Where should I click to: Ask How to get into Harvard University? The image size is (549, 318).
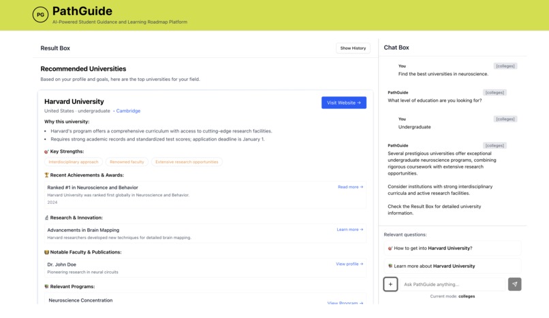(452, 248)
